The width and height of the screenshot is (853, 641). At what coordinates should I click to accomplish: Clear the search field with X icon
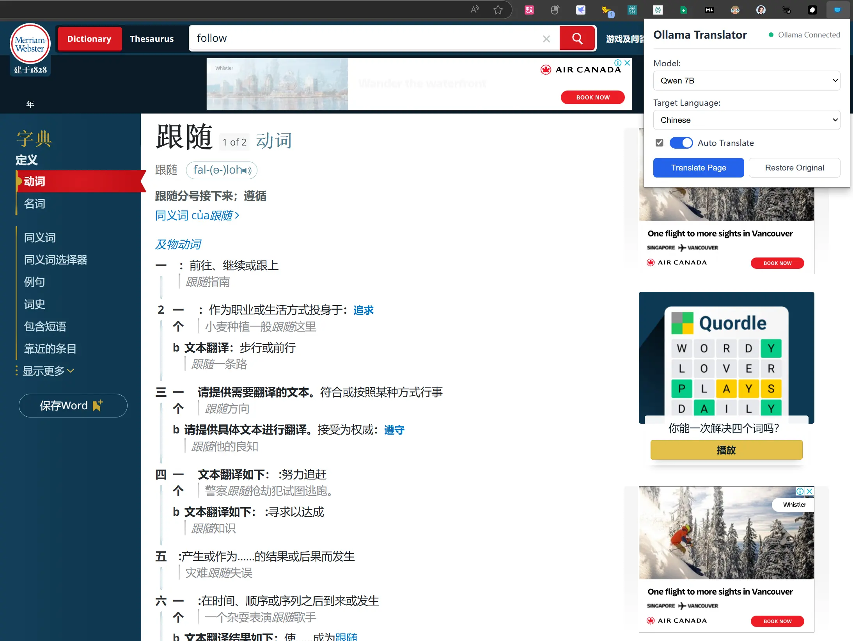[546, 39]
